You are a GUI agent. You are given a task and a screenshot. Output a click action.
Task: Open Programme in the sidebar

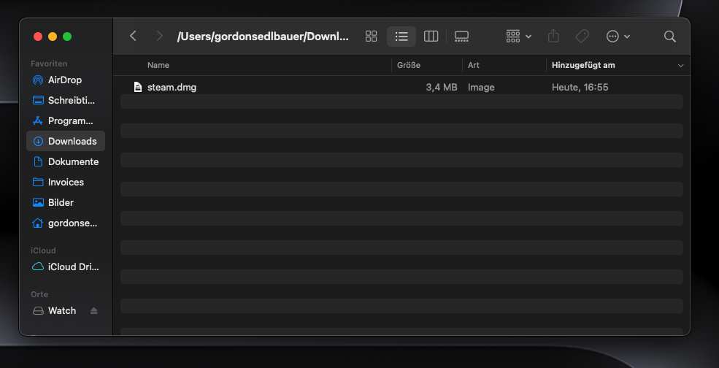[x=66, y=120]
